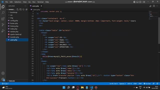Screen dimensions: 160x90
Task: Change indentation via Spaces: 2
Action: point(122,83)
